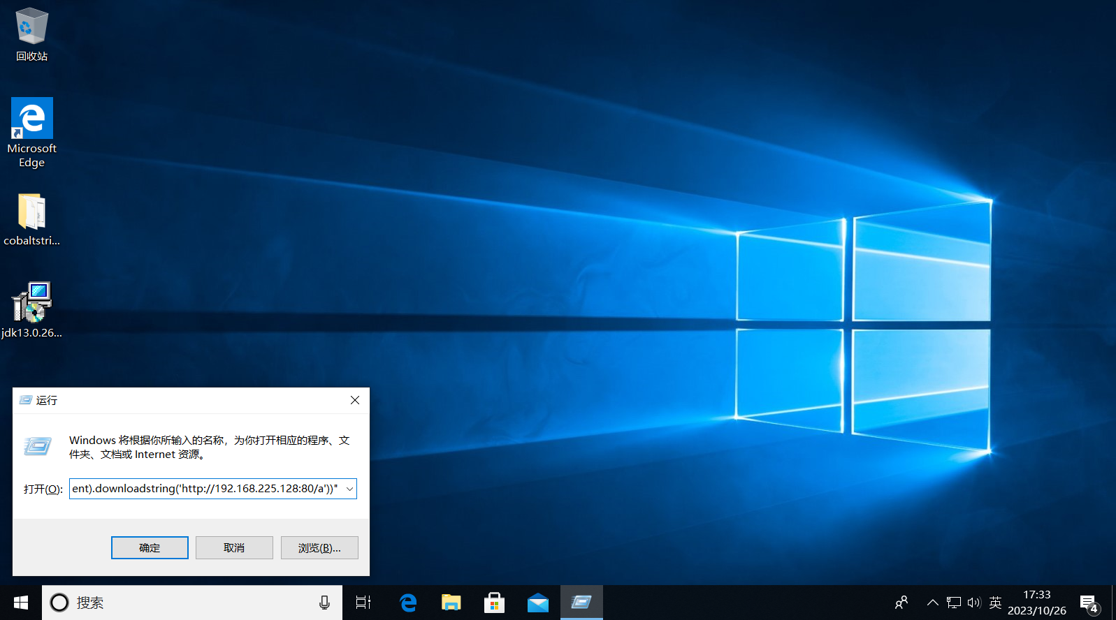Image resolution: width=1116 pixels, height=620 pixels.
Task: Click the Task View taskbar button
Action: point(363,603)
